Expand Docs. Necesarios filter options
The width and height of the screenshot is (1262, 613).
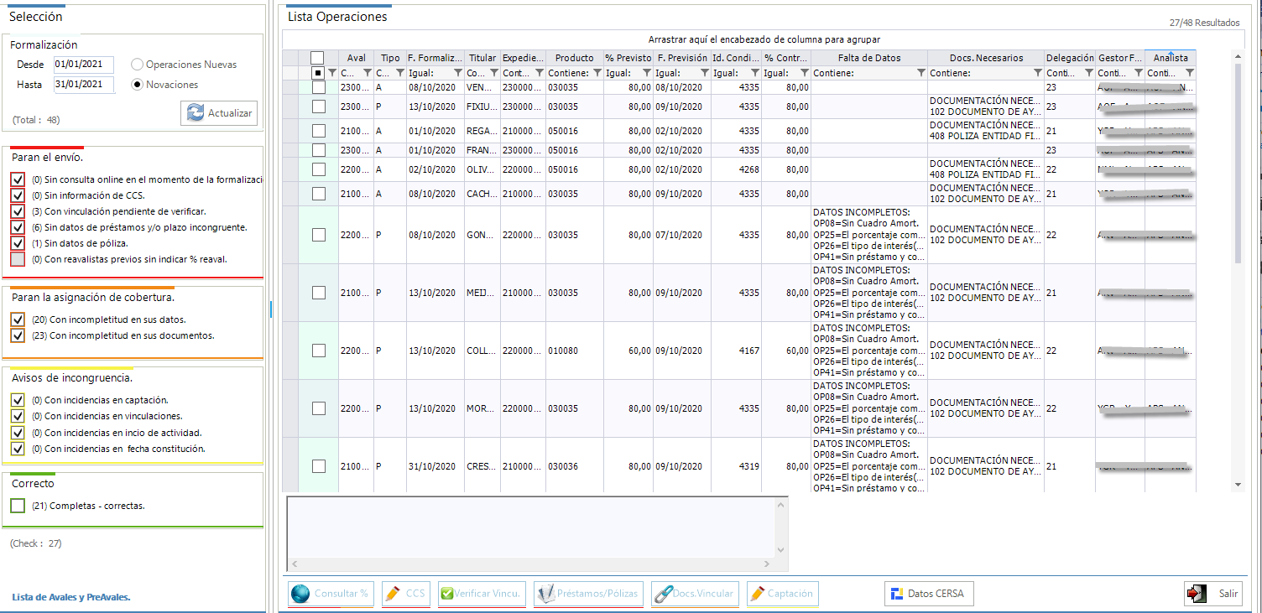tap(1038, 73)
